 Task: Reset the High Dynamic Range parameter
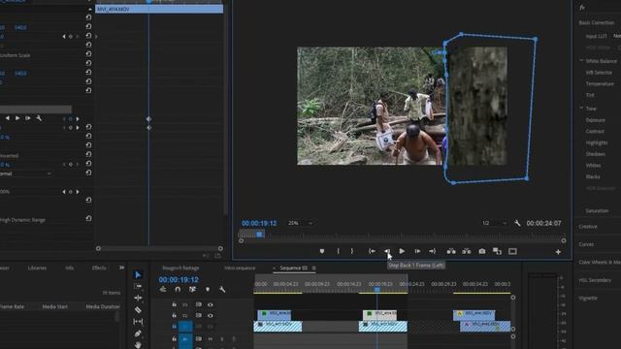[x=88, y=218]
